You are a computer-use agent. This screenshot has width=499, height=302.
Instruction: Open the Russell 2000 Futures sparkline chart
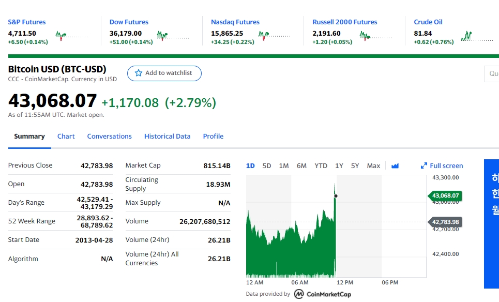[376, 36]
